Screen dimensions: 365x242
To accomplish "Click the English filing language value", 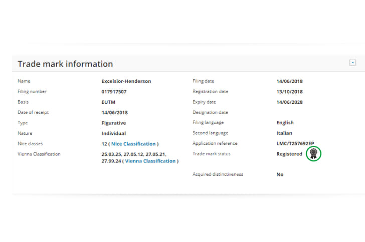I will click(x=285, y=123).
